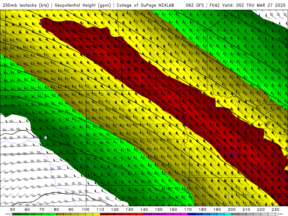
Task: Select the '06Z GFS' model run label
Action: pyautogui.click(x=195, y=5)
